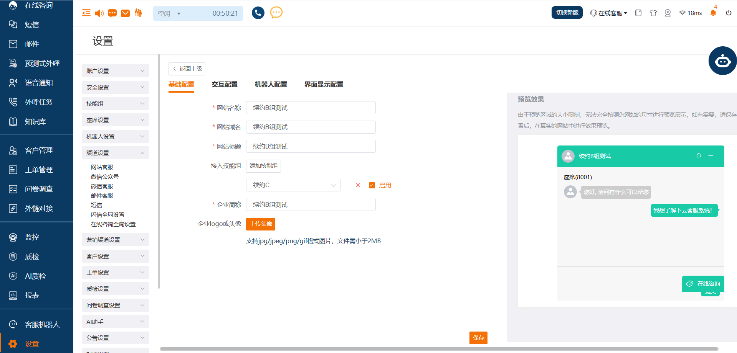Click the 上传头像 button
This screenshot has height=353, width=737.
(261, 224)
